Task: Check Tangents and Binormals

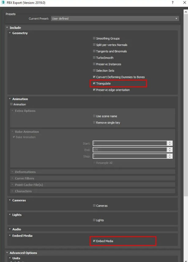Action: (x=94, y=51)
